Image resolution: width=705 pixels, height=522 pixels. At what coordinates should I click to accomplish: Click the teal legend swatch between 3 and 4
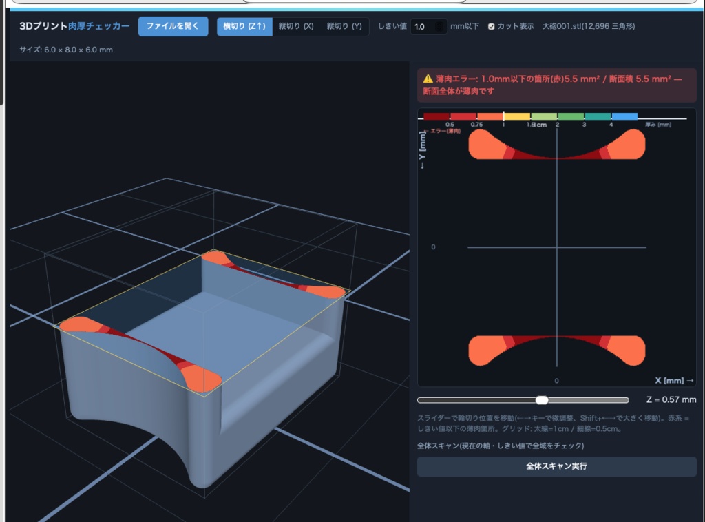[598, 116]
